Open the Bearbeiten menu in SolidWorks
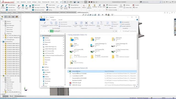The width and height of the screenshot is (176, 99). [x=23, y=2]
